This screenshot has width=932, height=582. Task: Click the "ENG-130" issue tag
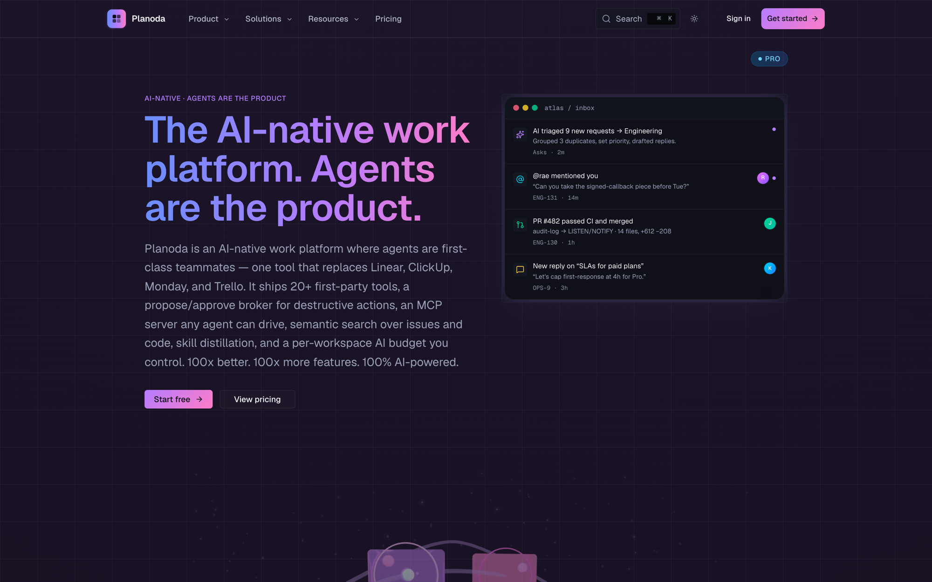tap(545, 243)
